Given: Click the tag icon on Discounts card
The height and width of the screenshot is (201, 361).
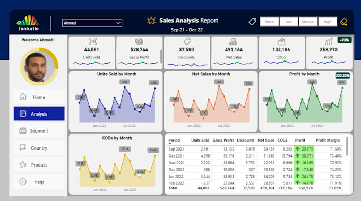Looking at the screenshot, I should click(x=187, y=41).
